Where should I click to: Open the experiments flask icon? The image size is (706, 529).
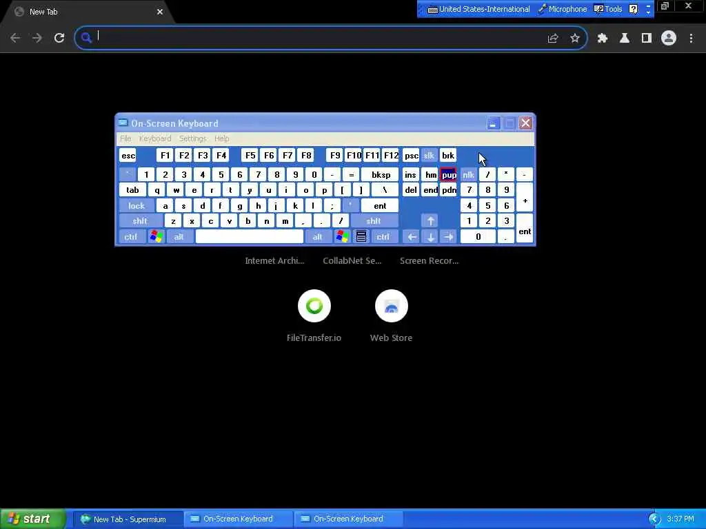point(625,39)
